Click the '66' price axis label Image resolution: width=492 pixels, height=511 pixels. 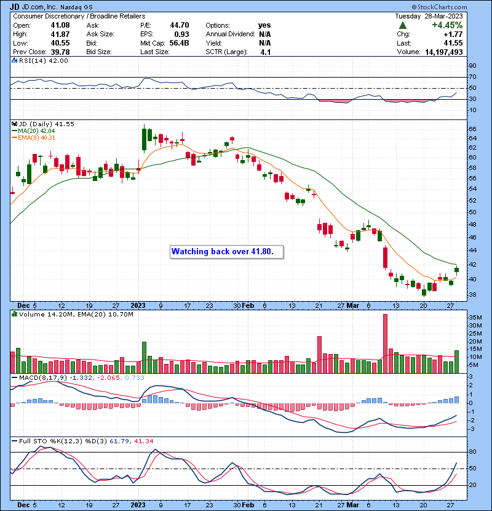pyautogui.click(x=472, y=129)
